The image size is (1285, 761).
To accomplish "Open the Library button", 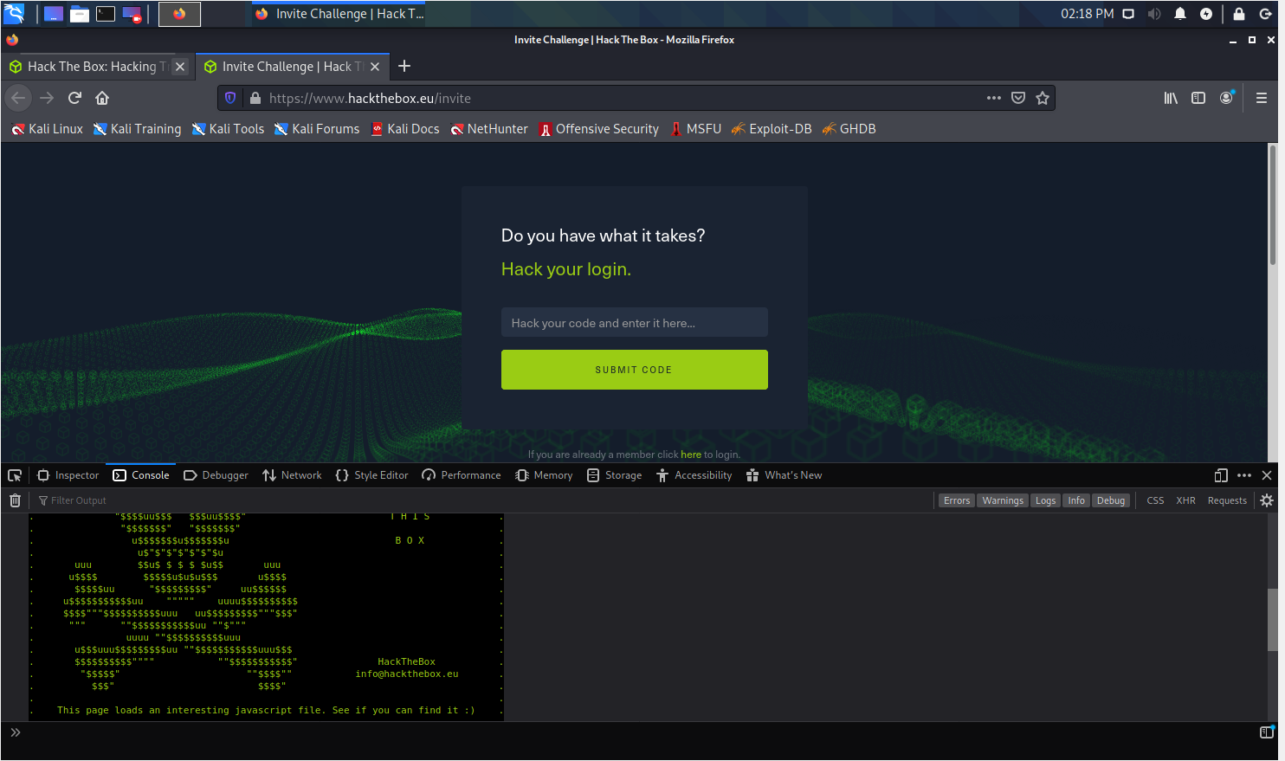I will click(x=1171, y=98).
